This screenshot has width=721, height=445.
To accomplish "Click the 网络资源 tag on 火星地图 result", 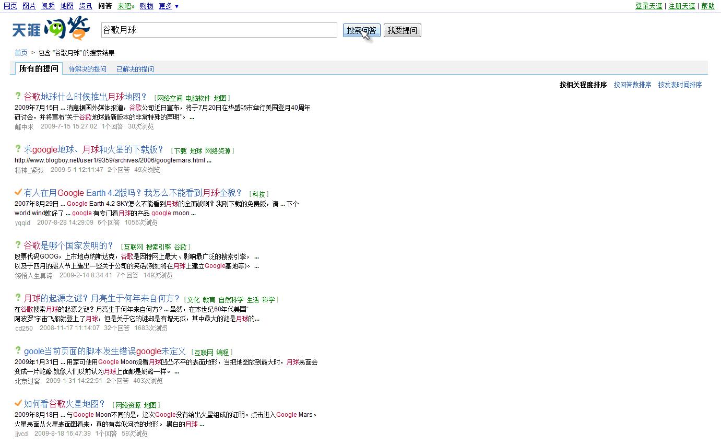I will click(x=128, y=405).
